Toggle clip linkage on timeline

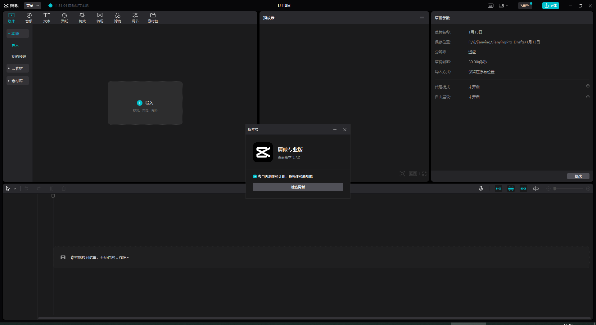pos(523,189)
